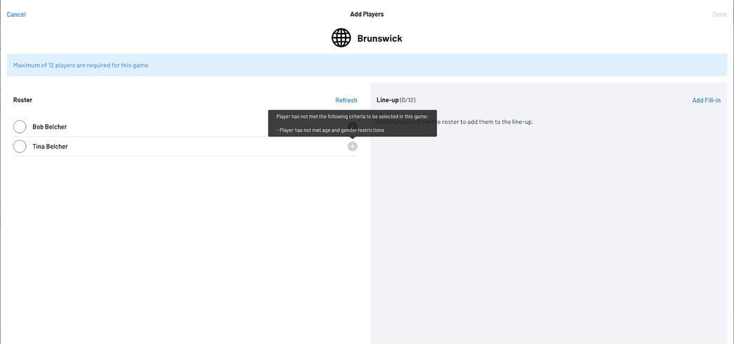Image resolution: width=734 pixels, height=344 pixels.
Task: Open the Add Fill-in option
Action: 706,101
